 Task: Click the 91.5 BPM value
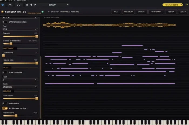(33, 41)
